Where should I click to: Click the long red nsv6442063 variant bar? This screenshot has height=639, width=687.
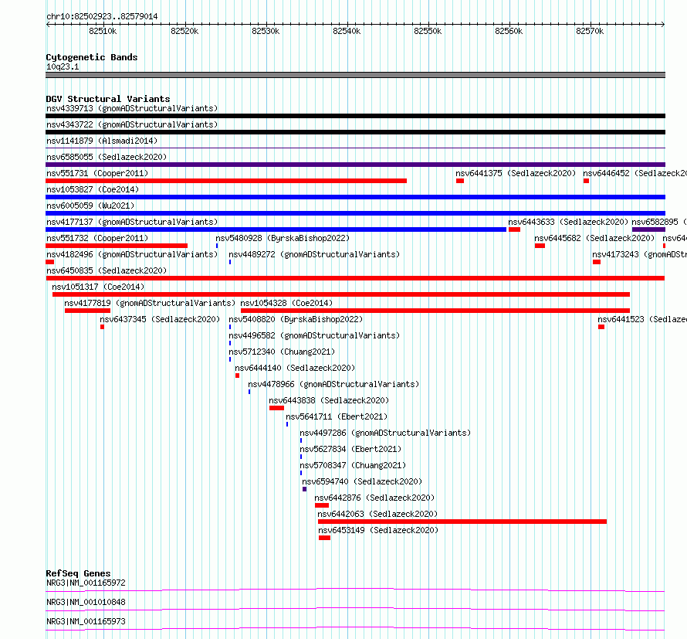click(462, 522)
